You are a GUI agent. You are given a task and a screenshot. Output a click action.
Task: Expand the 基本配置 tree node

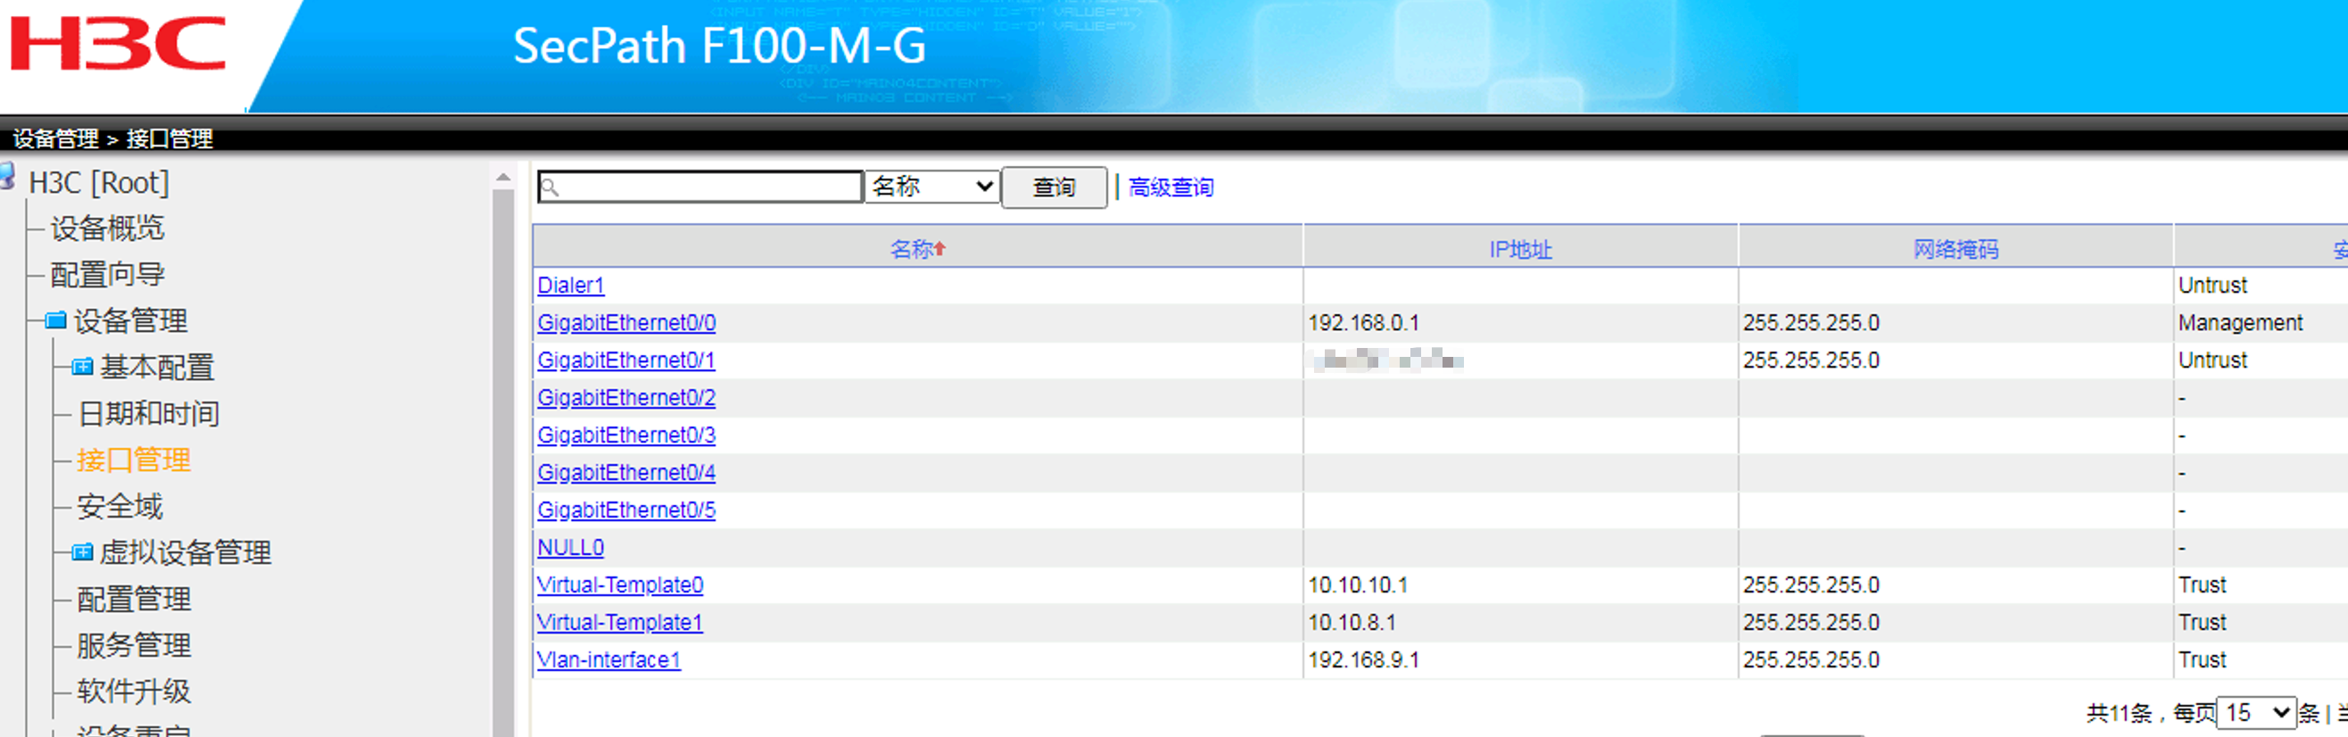click(82, 367)
